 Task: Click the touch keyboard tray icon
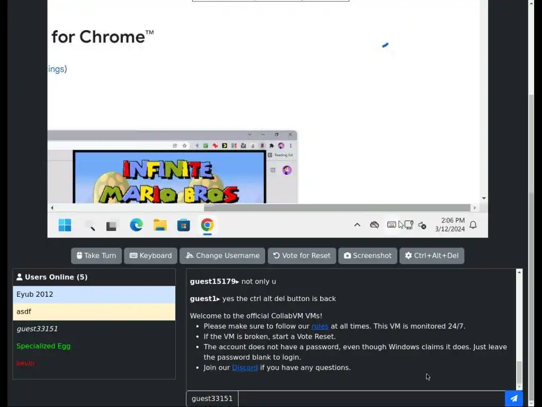391,225
